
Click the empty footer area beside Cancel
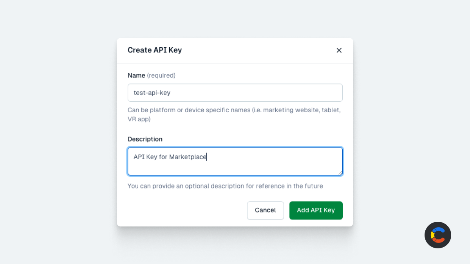pyautogui.click(x=184, y=210)
